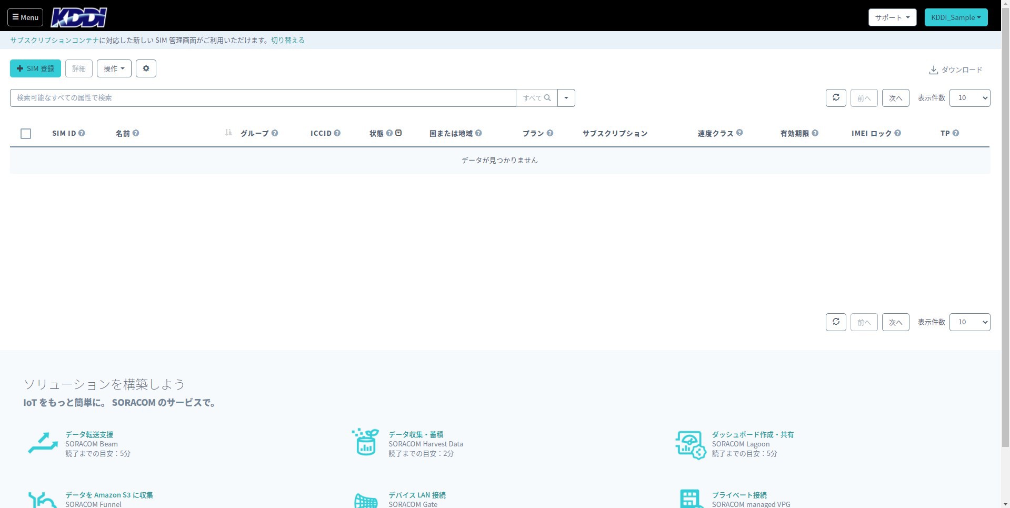The height and width of the screenshot is (508, 1010).
Task: Click the SORACOM Beam arrow icon
Action: coord(43,443)
